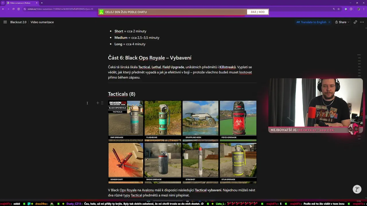Open the browser profile avatar
This screenshot has width=367, height=206.
(x=359, y=9)
